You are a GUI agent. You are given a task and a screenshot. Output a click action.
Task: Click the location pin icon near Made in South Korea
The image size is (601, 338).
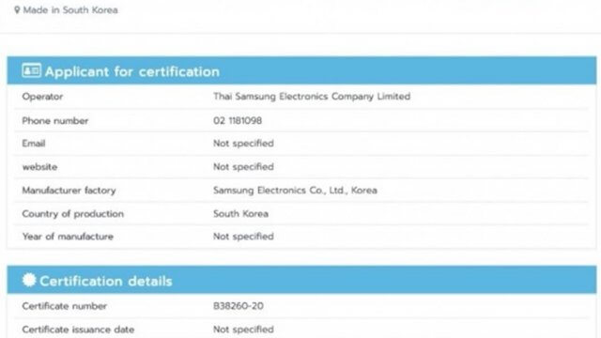point(17,10)
